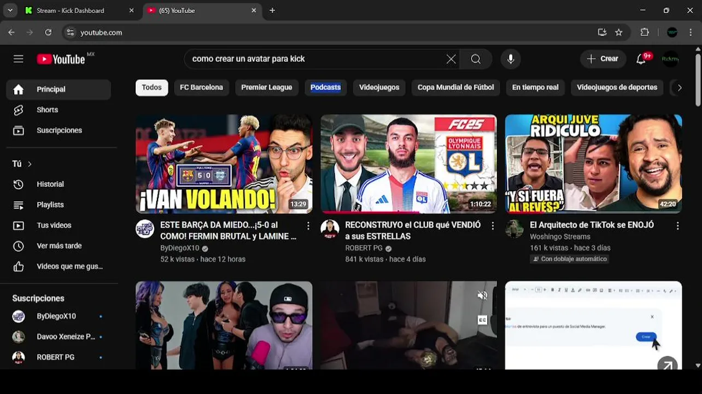Click the Crear button
This screenshot has width=702, height=394.
coord(602,59)
